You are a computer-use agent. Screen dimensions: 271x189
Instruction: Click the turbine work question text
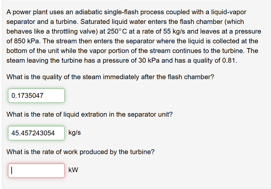80,152
